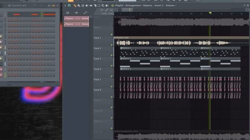Viewport: 250px width, 140px height.
Task: Select the Track 3 vocal audio waveform clip
Action: pyautogui.click(x=181, y=43)
